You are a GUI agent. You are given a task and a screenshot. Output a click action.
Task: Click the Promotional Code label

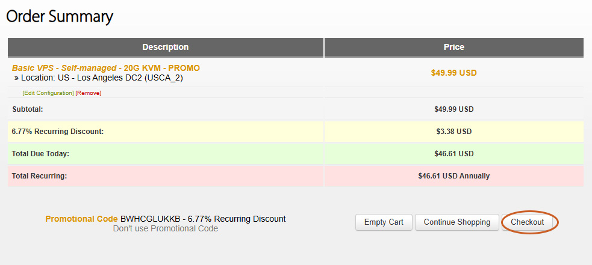click(x=81, y=219)
